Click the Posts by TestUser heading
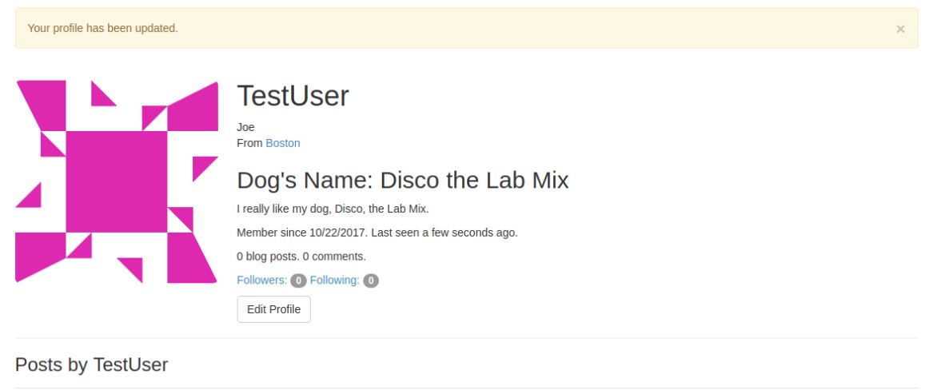The width and height of the screenshot is (925, 390). (91, 364)
